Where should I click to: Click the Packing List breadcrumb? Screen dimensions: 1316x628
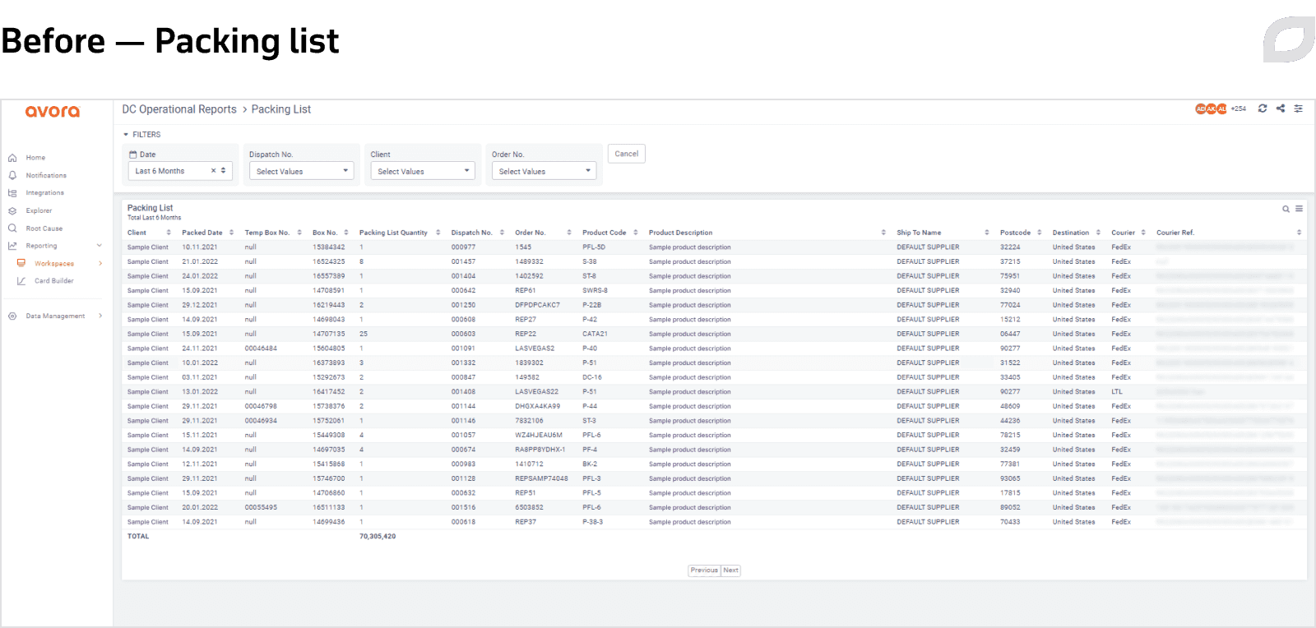pyautogui.click(x=281, y=109)
